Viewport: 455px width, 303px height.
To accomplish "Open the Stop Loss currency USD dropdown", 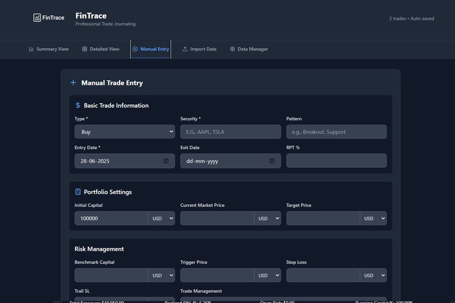I will [374, 275].
